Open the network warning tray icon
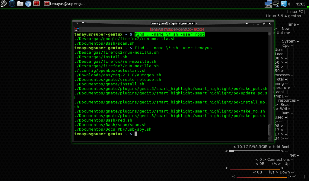The height and width of the screenshot is (181, 309). [276, 4]
